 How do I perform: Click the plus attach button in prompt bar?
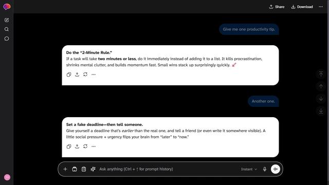click(x=65, y=169)
